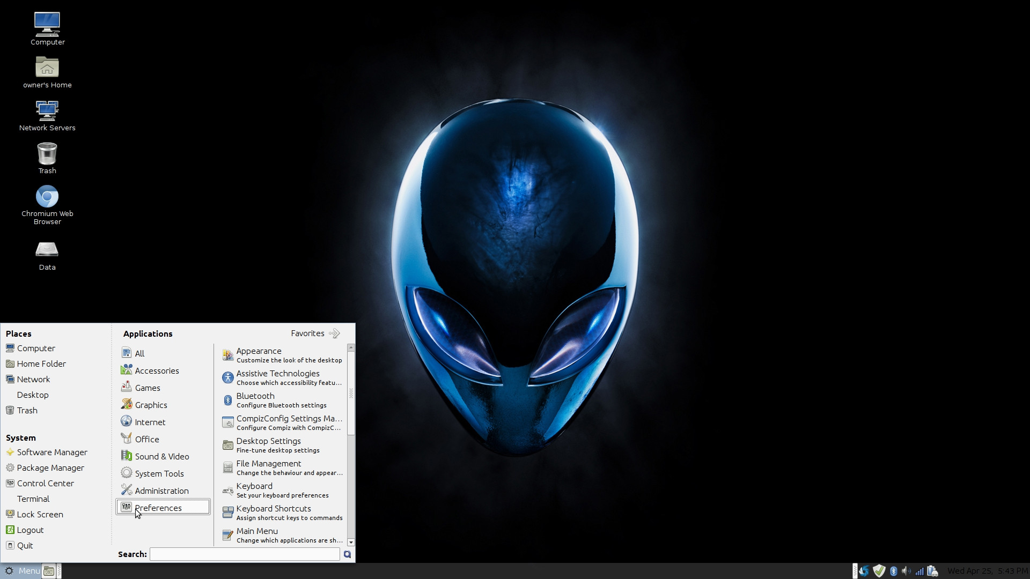Open the Data drive desktop icon

(47, 255)
